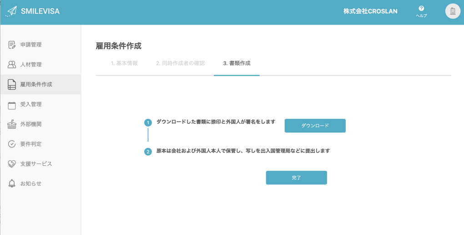Image resolution: width=464 pixels, height=235 pixels.
Task: Switch to the 1. 基本情報 tab
Action: (x=124, y=63)
